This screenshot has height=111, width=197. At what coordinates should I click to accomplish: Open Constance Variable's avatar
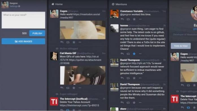pos(114,14)
